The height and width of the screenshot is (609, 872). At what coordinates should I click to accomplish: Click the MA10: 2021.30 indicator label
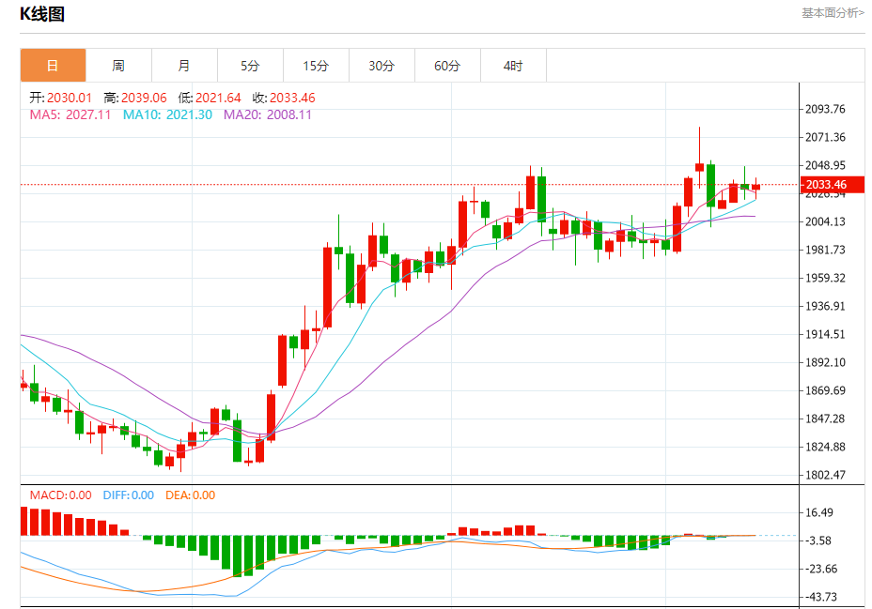[167, 114]
